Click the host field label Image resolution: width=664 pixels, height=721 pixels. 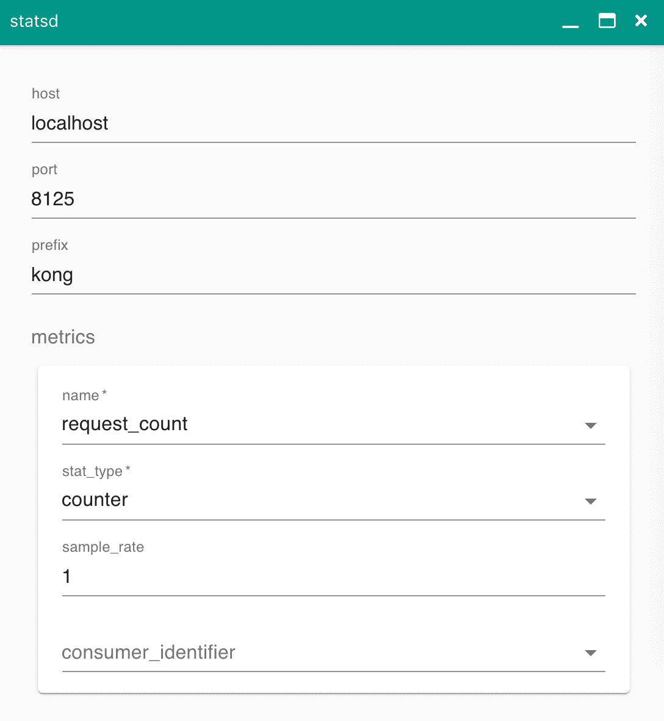coord(45,93)
